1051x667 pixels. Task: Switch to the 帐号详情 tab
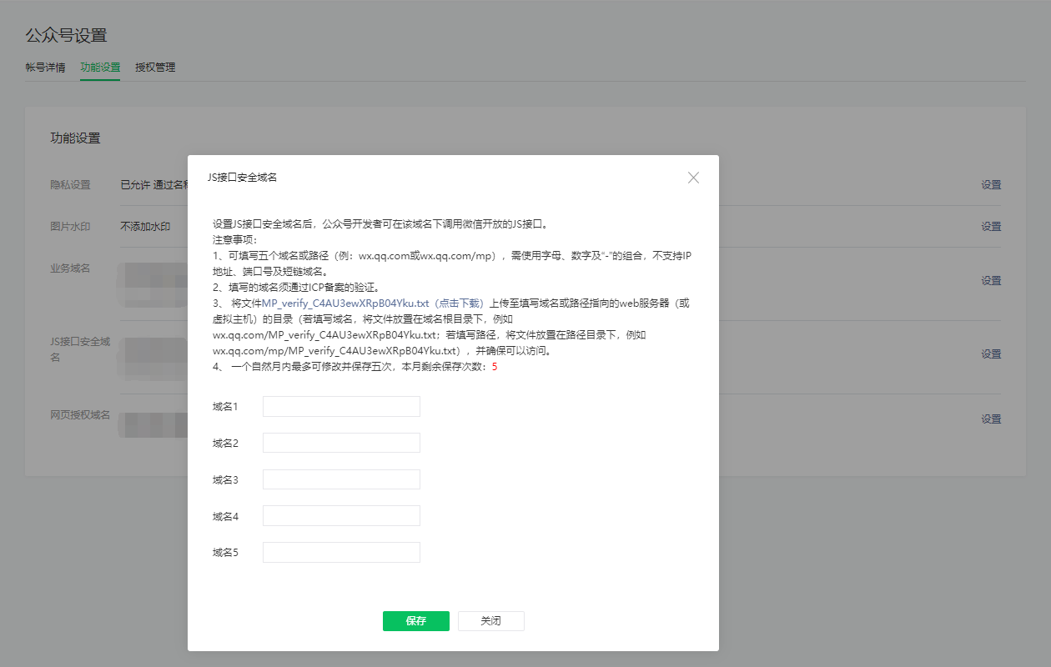click(x=45, y=68)
